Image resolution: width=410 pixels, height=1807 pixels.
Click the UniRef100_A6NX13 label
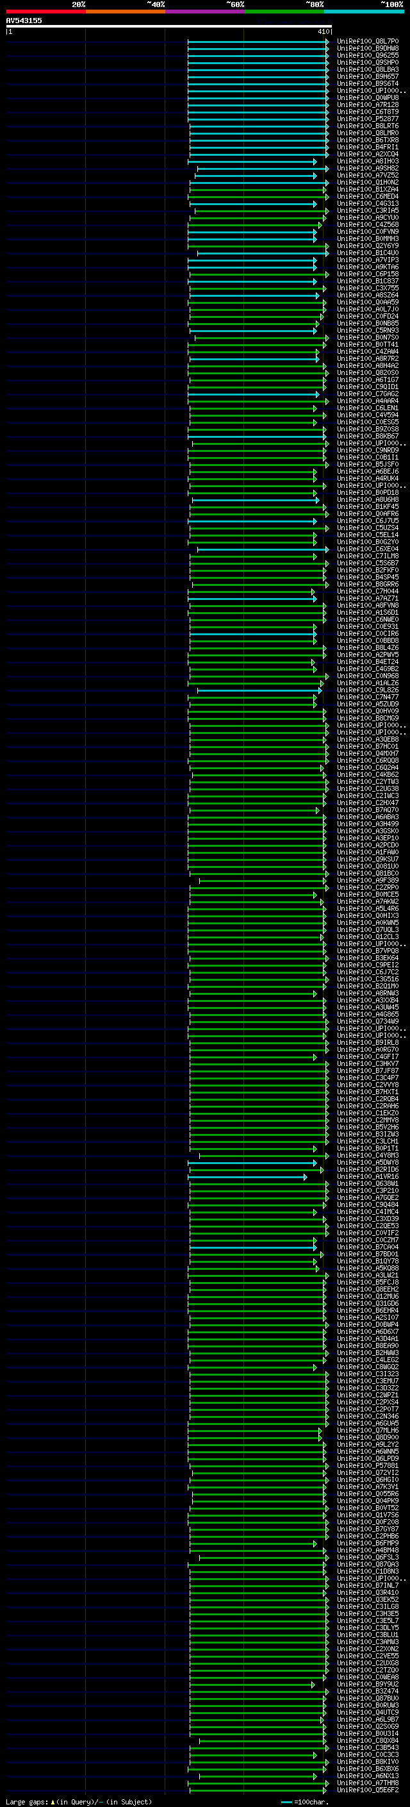pos(368,1776)
